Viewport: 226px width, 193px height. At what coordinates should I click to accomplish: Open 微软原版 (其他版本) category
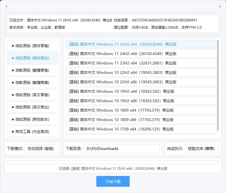pos(33,119)
